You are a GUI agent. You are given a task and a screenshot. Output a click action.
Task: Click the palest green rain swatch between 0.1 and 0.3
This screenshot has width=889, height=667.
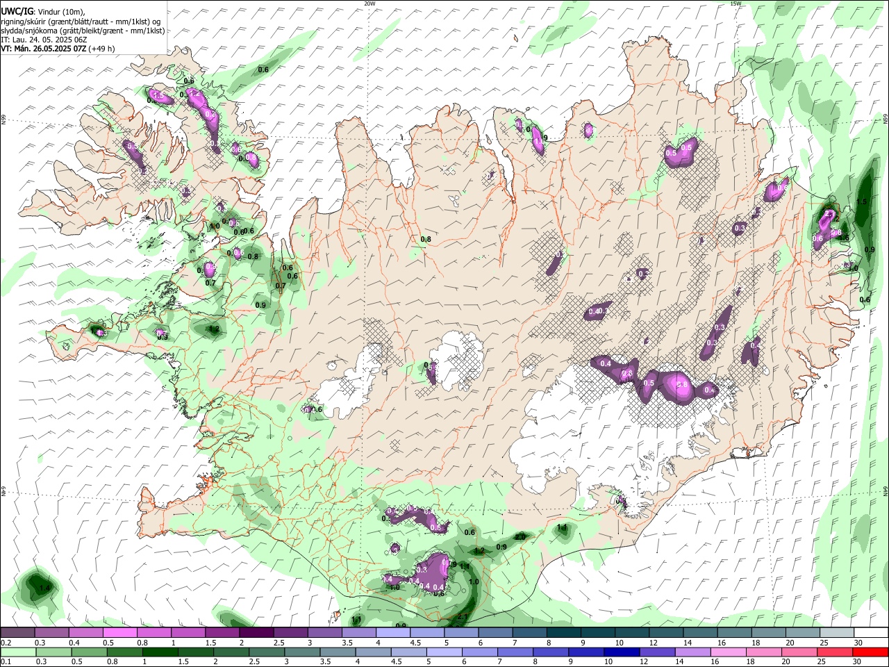(18, 652)
